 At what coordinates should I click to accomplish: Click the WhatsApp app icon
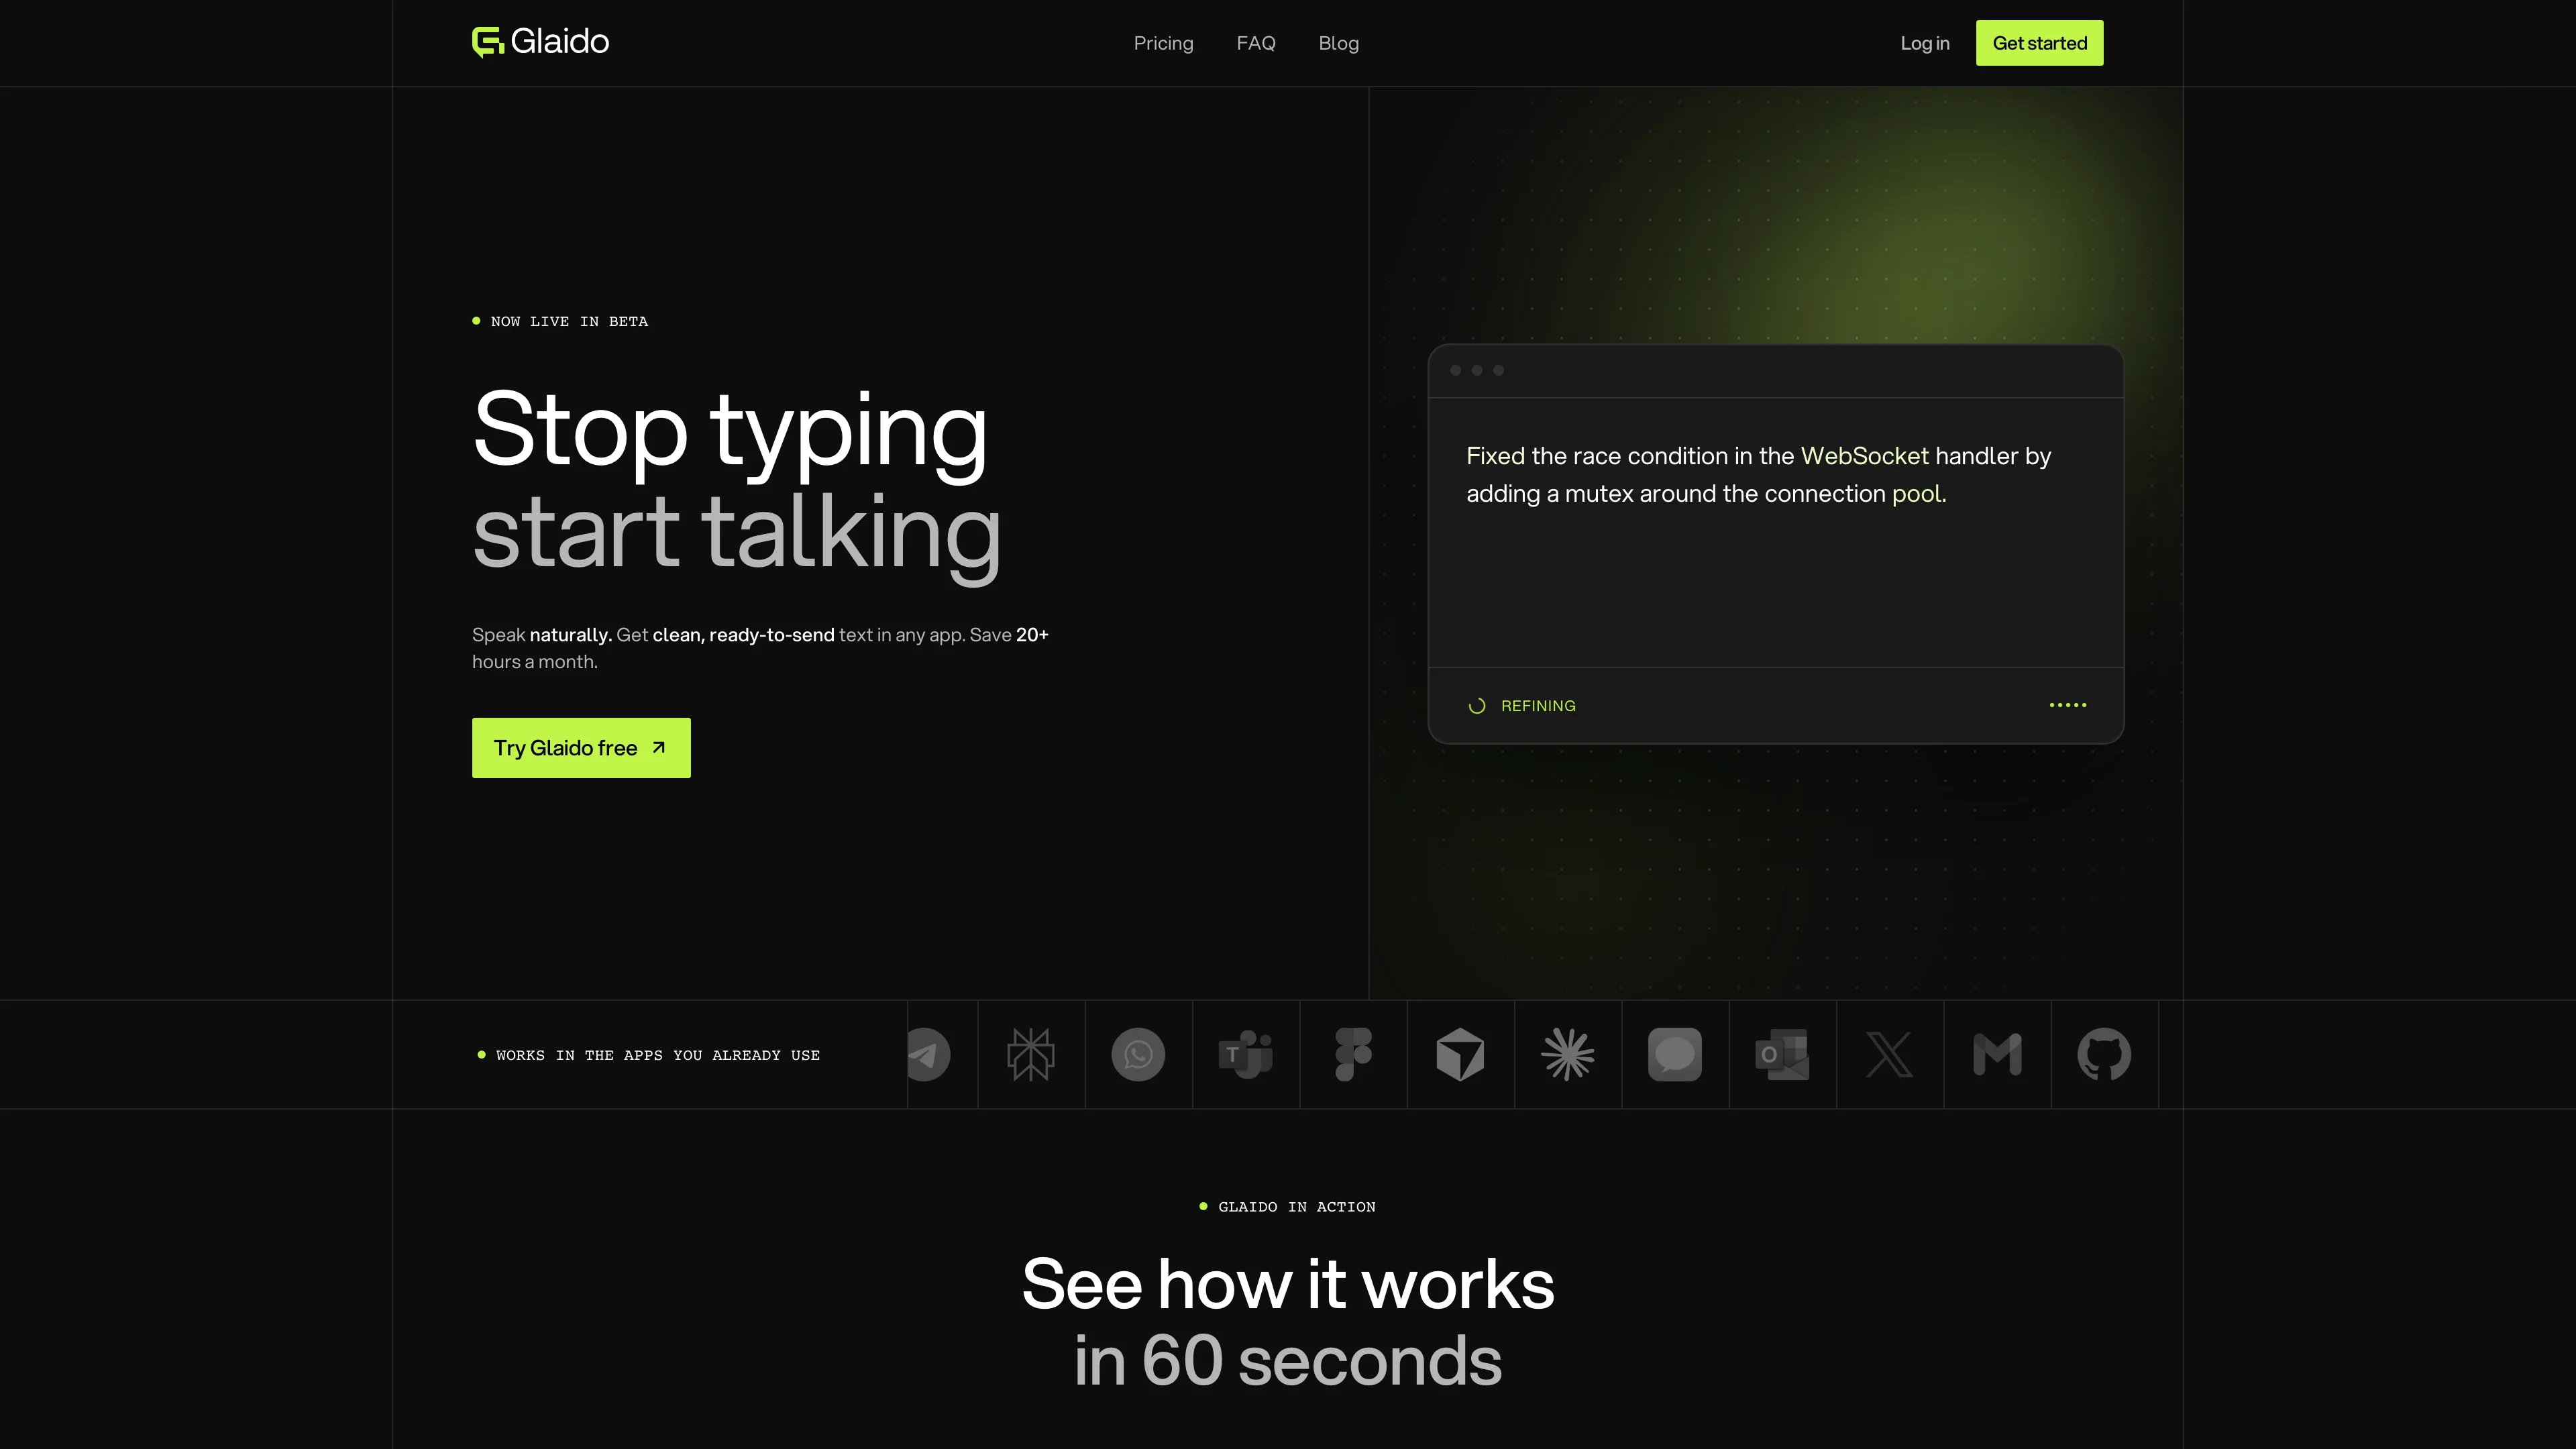1138,1054
